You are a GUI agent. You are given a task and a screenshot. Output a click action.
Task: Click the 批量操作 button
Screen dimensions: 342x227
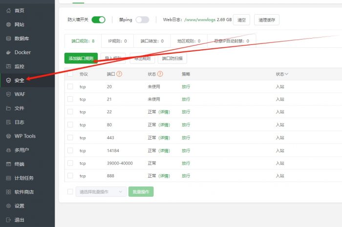[141, 192]
